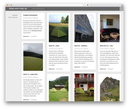Click author Marc Bellmann under Nacht 19

pos(28,77)
